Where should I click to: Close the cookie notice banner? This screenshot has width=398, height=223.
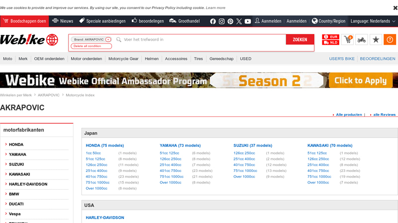tap(396, 7)
